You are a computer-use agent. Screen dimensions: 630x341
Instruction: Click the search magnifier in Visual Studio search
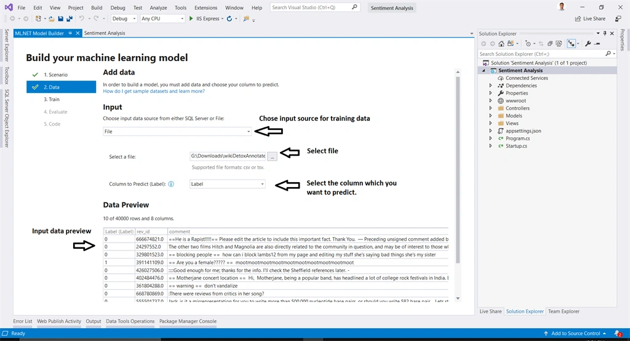coord(354,7)
